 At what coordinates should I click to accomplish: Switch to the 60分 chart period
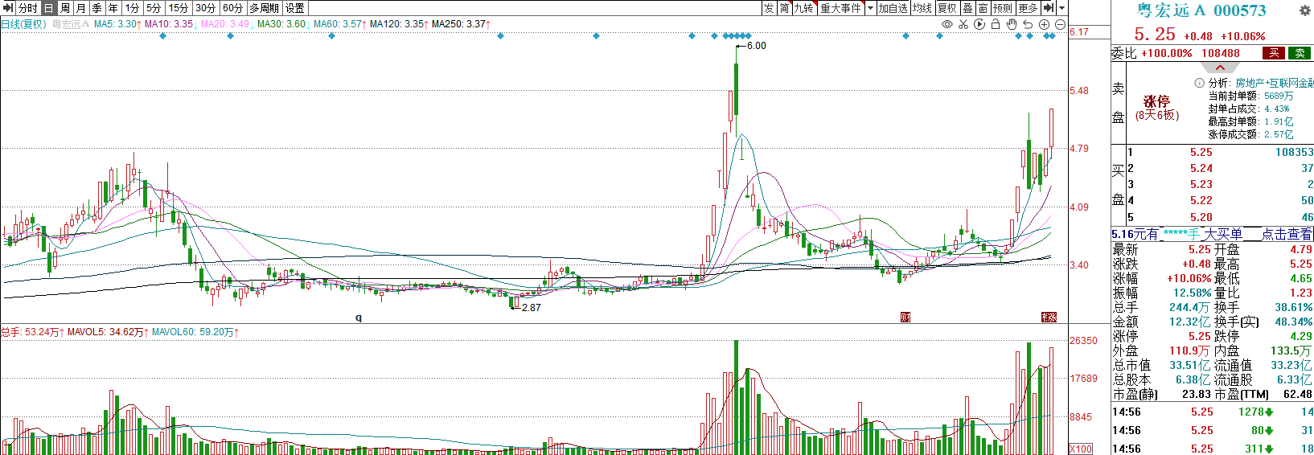pos(233,8)
